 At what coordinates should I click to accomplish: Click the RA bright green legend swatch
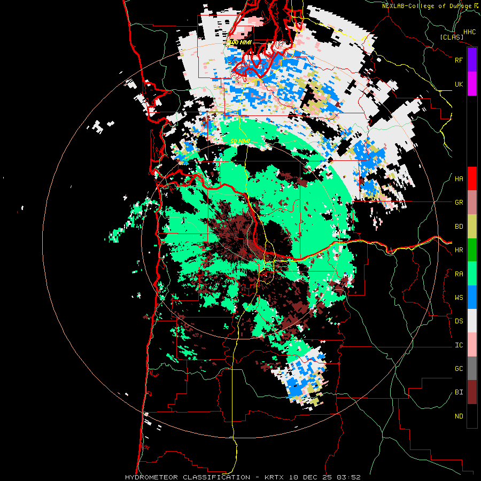[472, 274]
